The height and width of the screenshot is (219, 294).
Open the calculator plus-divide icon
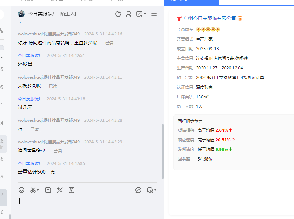60,190
